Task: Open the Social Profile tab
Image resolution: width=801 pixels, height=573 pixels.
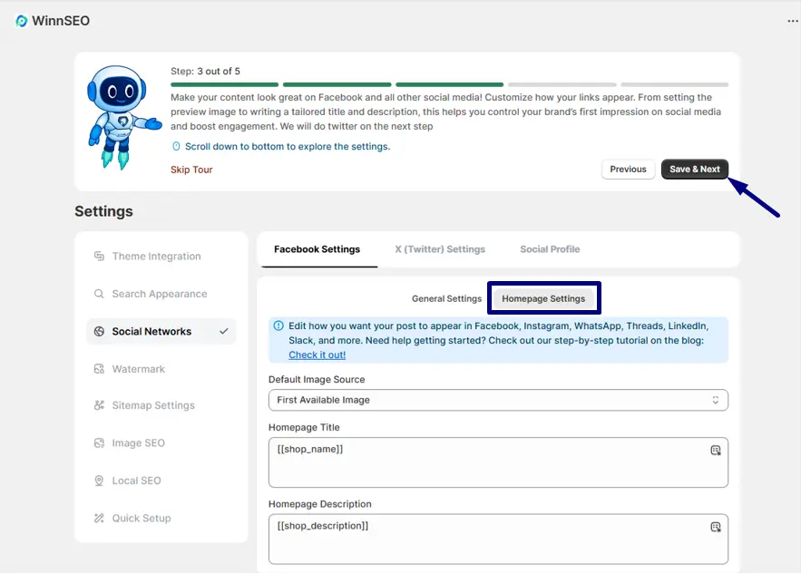Action: point(550,249)
